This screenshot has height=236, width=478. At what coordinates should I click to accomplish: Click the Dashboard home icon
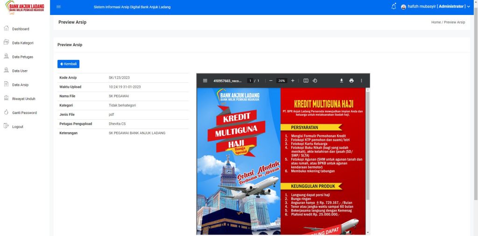(x=6, y=29)
